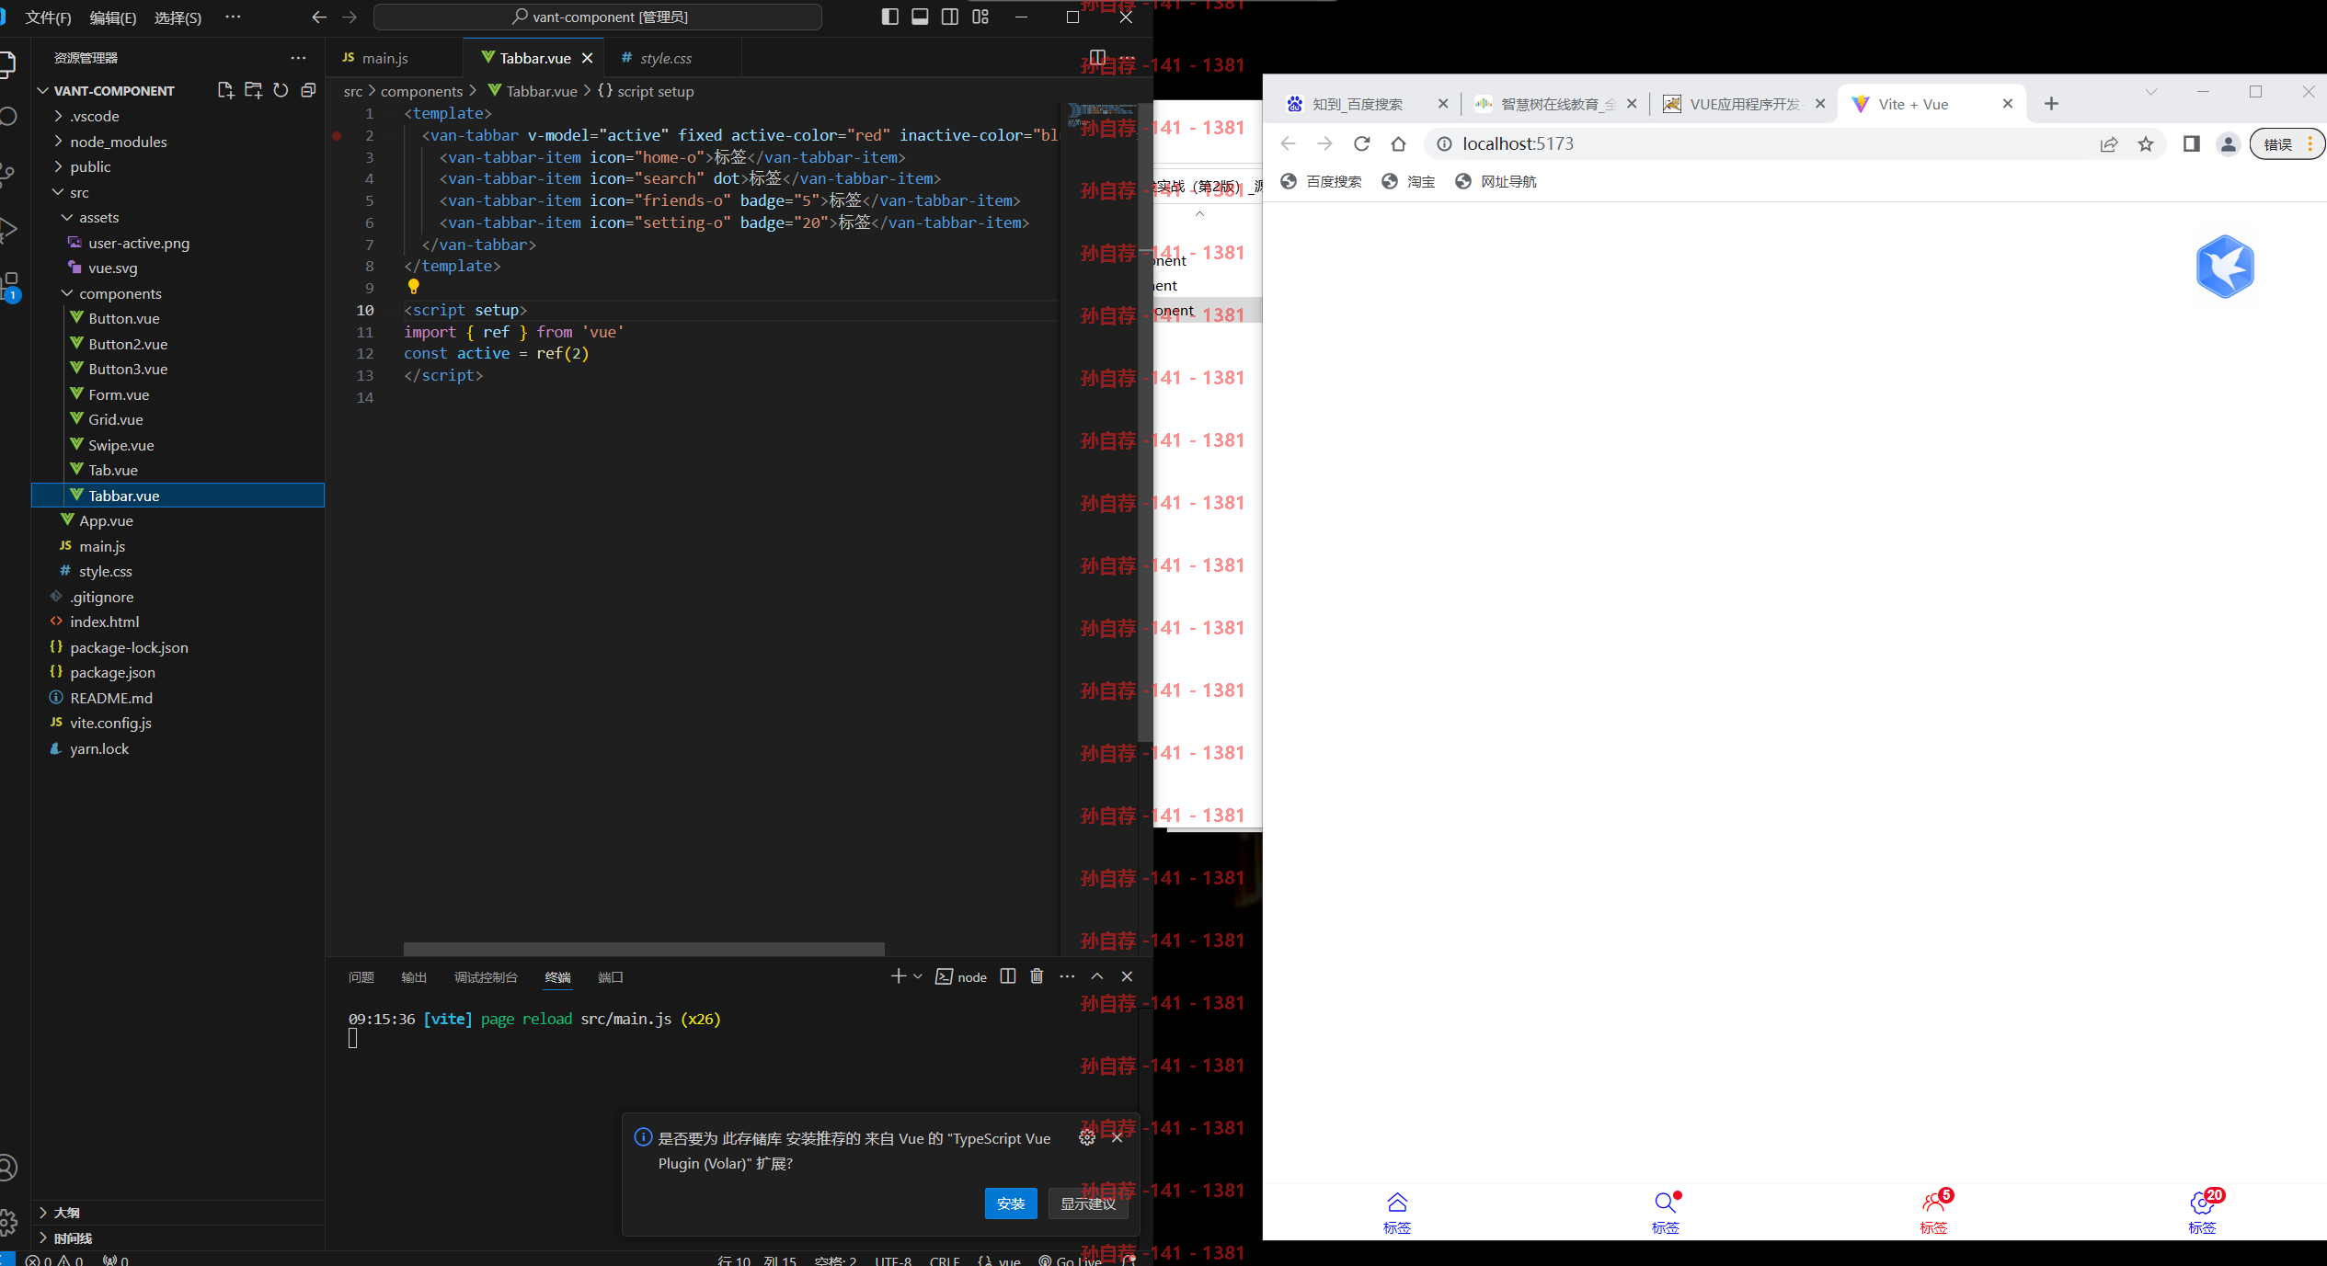Select settings tabbar item with badge 20
The height and width of the screenshot is (1266, 2327).
coord(2203,1213)
